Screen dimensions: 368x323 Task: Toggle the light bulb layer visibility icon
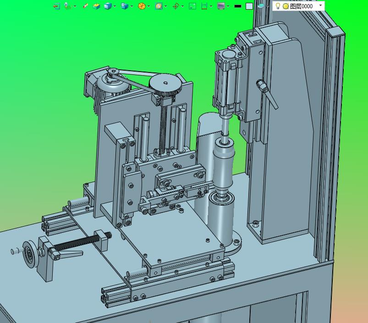(x=278, y=6)
